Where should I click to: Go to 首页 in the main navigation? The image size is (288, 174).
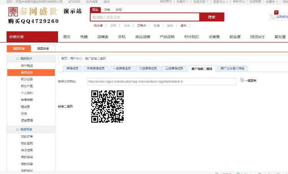pos(67,37)
